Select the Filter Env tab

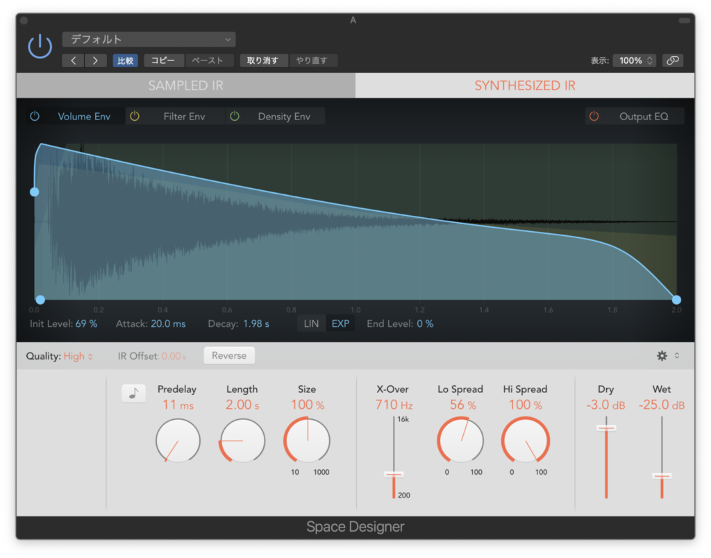184,117
